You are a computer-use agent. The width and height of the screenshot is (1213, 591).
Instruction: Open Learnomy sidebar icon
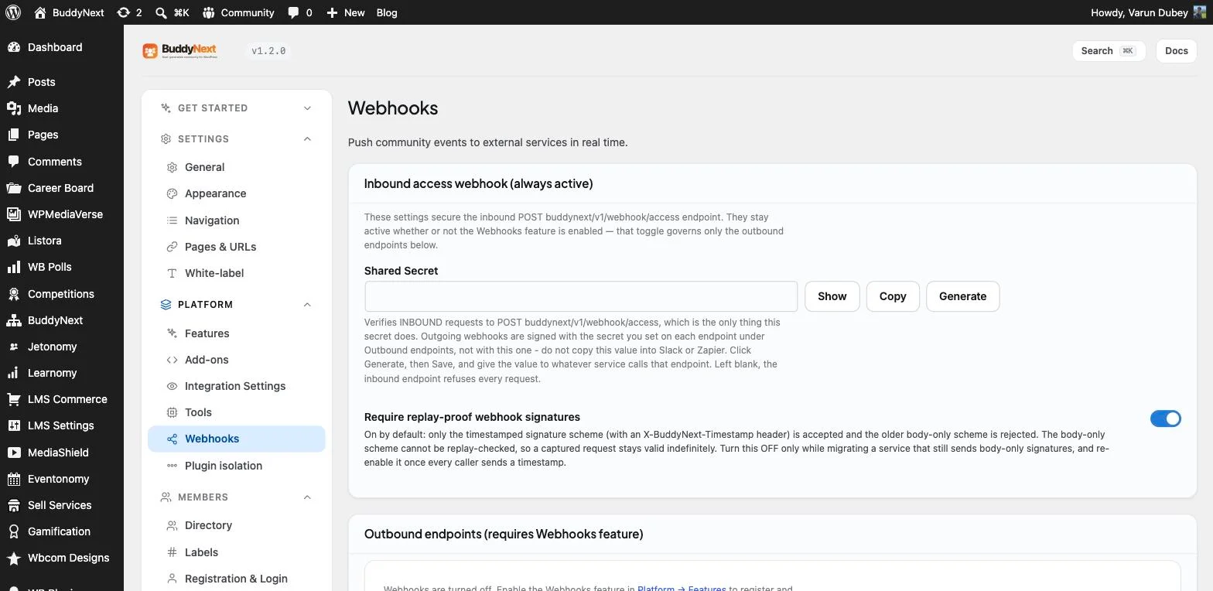pyautogui.click(x=13, y=373)
